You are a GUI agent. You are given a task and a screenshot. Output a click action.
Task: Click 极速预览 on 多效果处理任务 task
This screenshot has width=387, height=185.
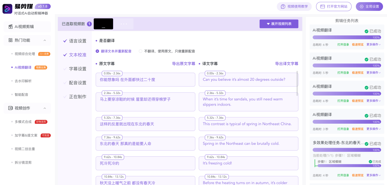(358, 175)
